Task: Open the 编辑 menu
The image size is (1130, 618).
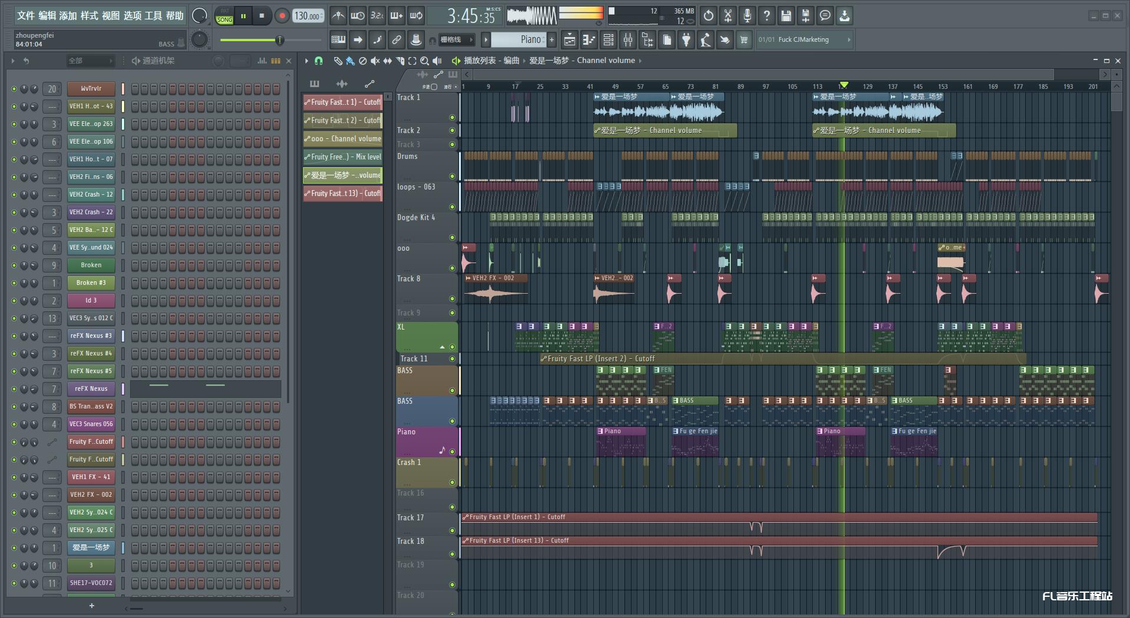Action: click(47, 16)
